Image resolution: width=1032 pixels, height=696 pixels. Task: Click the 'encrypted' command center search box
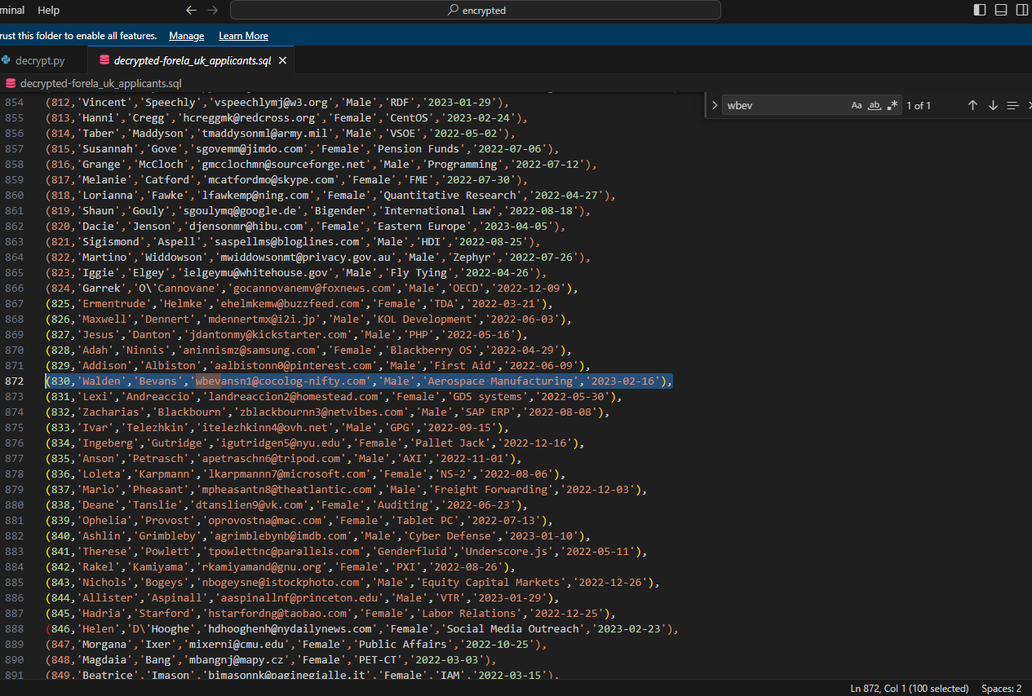476,11
